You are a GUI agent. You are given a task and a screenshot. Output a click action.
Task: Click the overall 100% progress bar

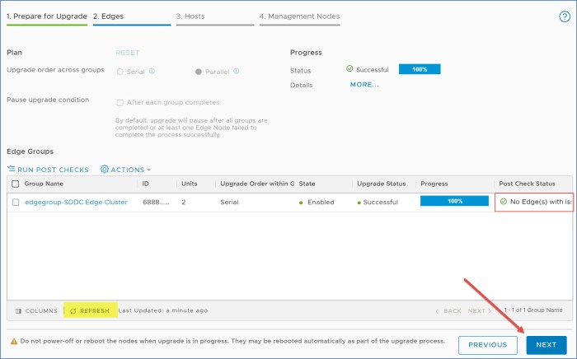[420, 69]
